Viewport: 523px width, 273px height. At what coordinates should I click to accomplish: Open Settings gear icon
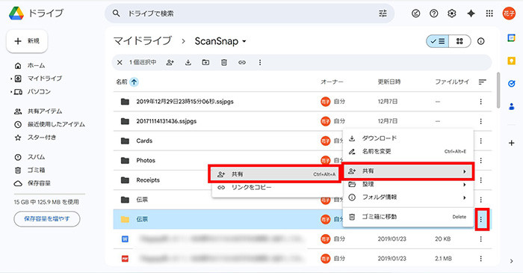click(451, 13)
